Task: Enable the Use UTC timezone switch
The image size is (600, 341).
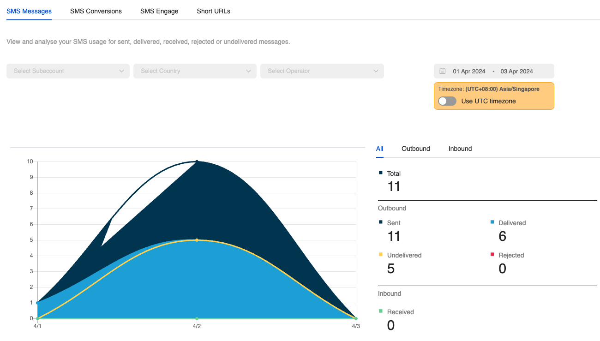Action: point(447,101)
